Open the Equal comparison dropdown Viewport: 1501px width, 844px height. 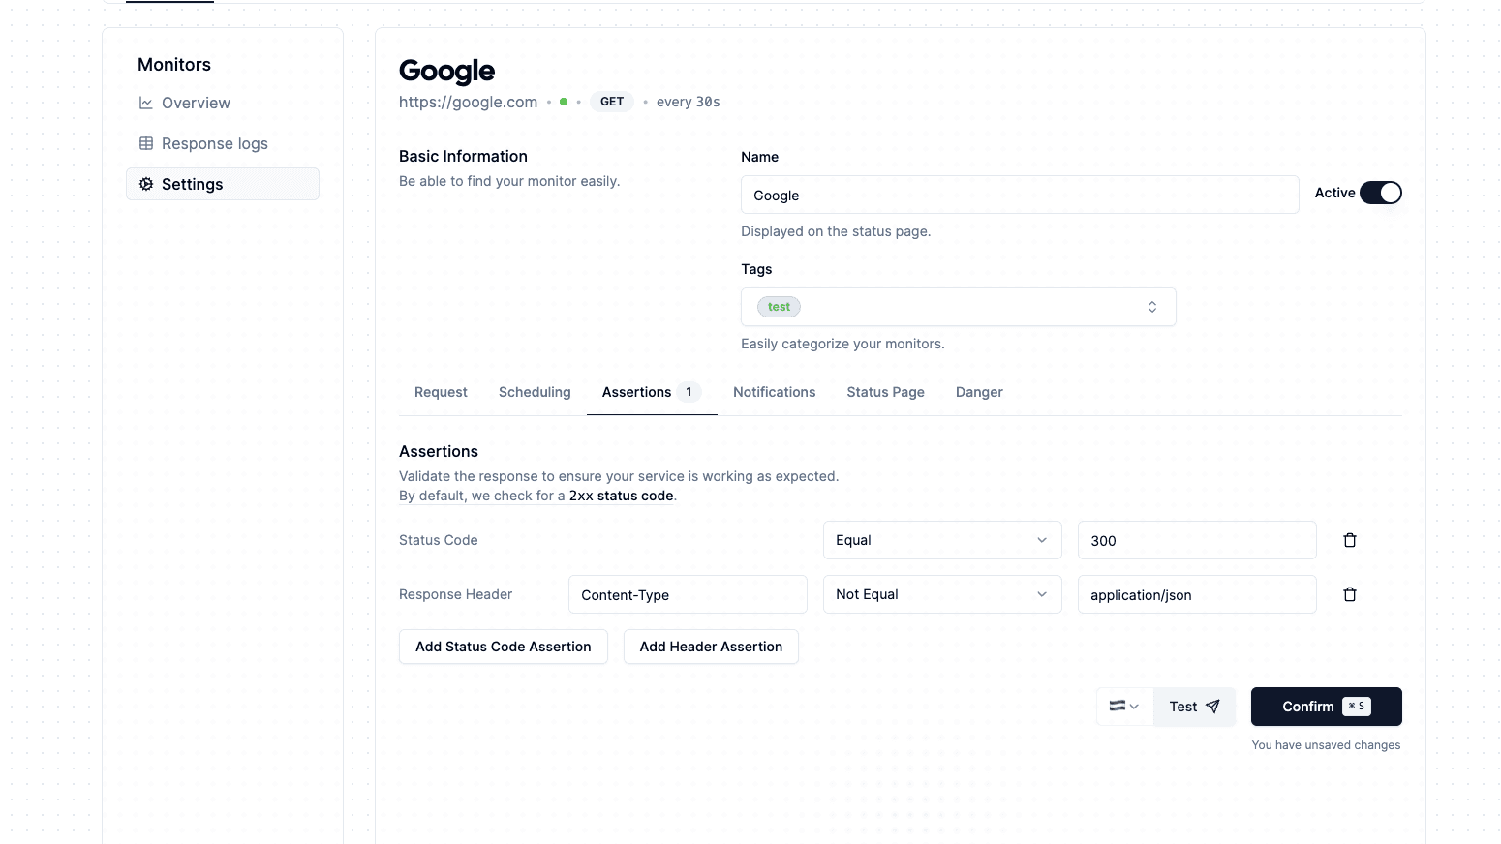(x=941, y=540)
